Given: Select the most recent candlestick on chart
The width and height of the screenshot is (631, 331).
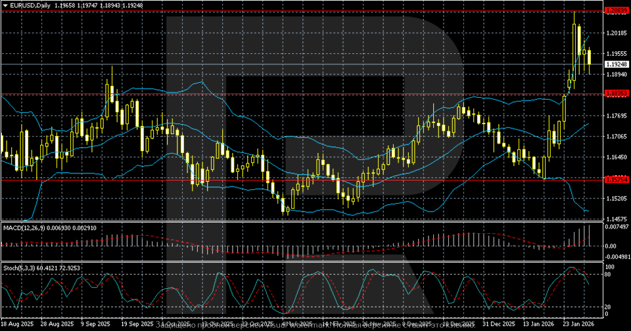Looking at the screenshot, I should [589, 59].
